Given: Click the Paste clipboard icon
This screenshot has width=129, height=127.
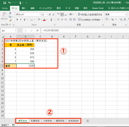Looking at the screenshot, I should click(x=4, y=15).
